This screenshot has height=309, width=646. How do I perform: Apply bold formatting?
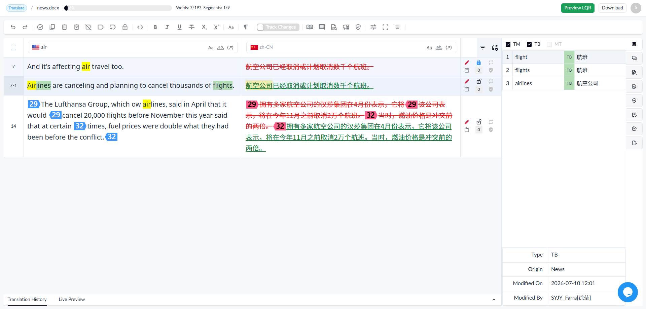(155, 27)
